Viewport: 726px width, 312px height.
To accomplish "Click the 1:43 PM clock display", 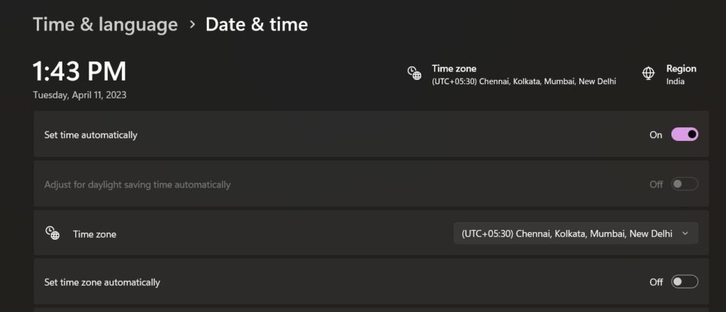I will [79, 71].
